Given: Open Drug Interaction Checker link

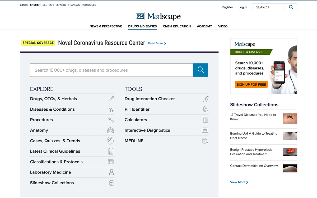Looking at the screenshot, I should [150, 99].
